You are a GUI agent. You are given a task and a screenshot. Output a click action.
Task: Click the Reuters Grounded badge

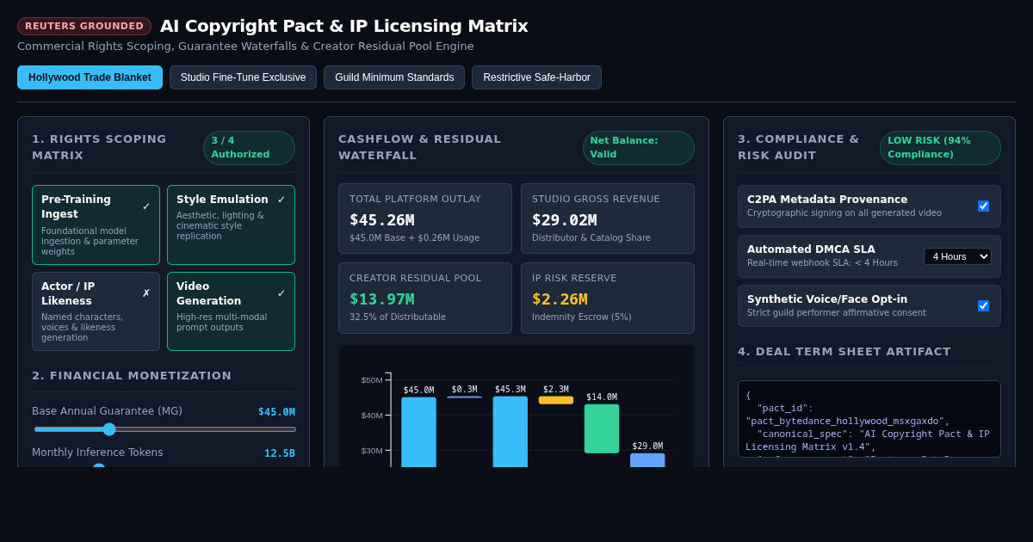pyautogui.click(x=84, y=26)
